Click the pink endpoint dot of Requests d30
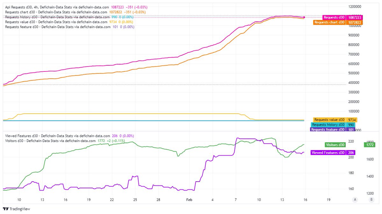The height and width of the screenshot is (214, 382). [304, 17]
